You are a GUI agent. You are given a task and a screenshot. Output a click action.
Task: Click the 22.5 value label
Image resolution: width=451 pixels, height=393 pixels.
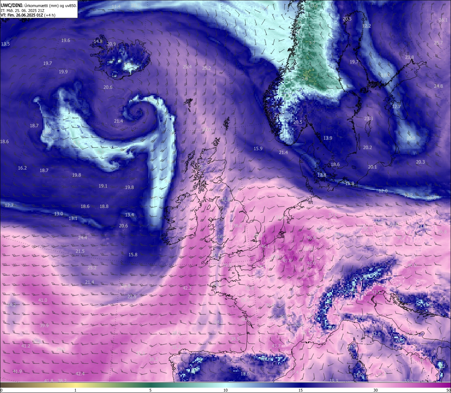tap(132, 297)
